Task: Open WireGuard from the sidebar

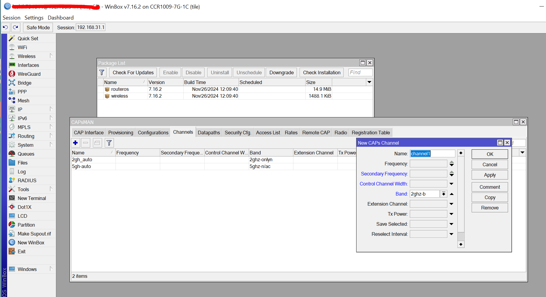Action: (x=29, y=74)
